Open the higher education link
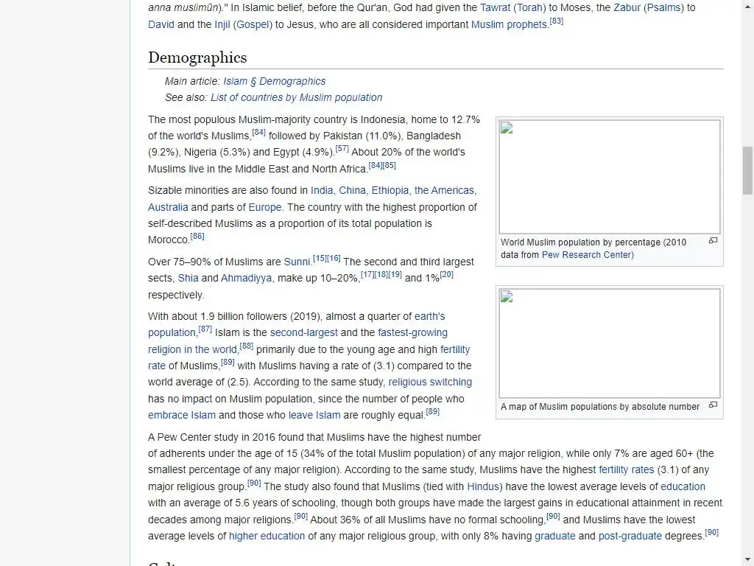 pyautogui.click(x=267, y=537)
